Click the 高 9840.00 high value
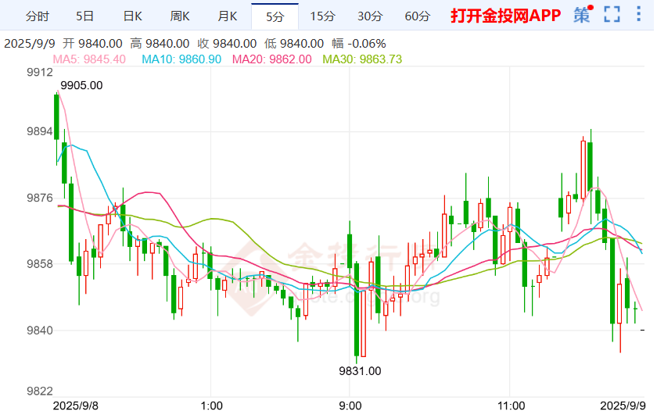 [160, 44]
